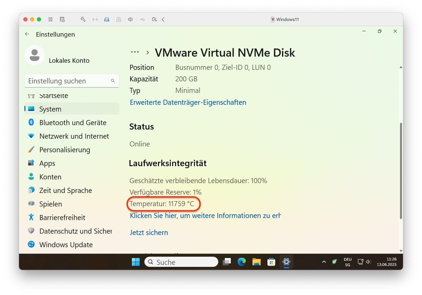This screenshot has width=422, height=295.
Task: Click the Online status text
Action: 140,144
